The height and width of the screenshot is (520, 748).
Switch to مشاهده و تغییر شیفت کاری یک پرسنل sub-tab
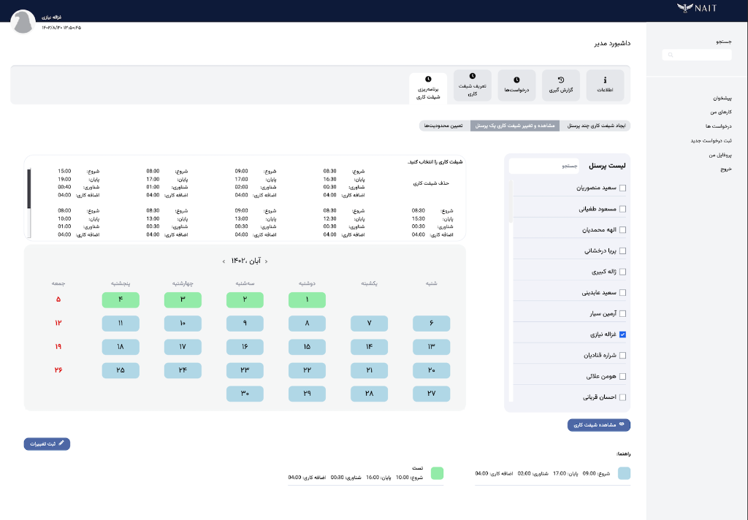click(x=515, y=126)
